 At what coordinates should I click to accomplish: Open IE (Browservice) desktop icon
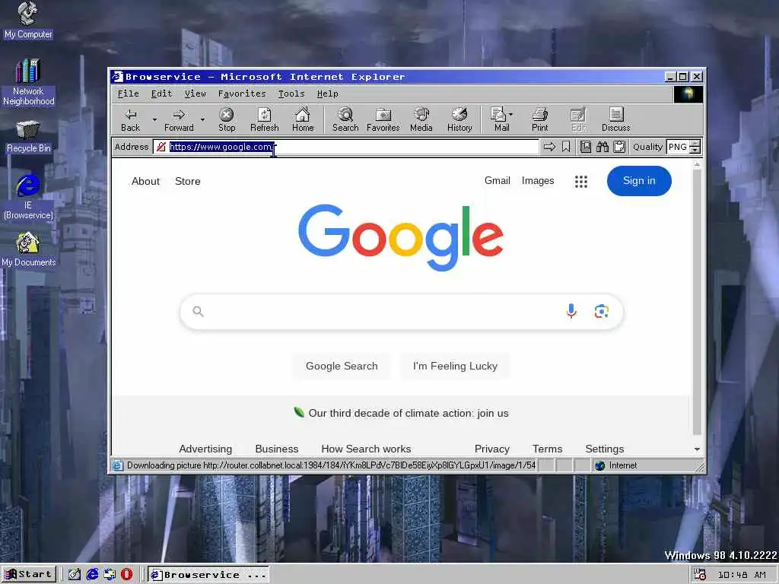click(28, 197)
